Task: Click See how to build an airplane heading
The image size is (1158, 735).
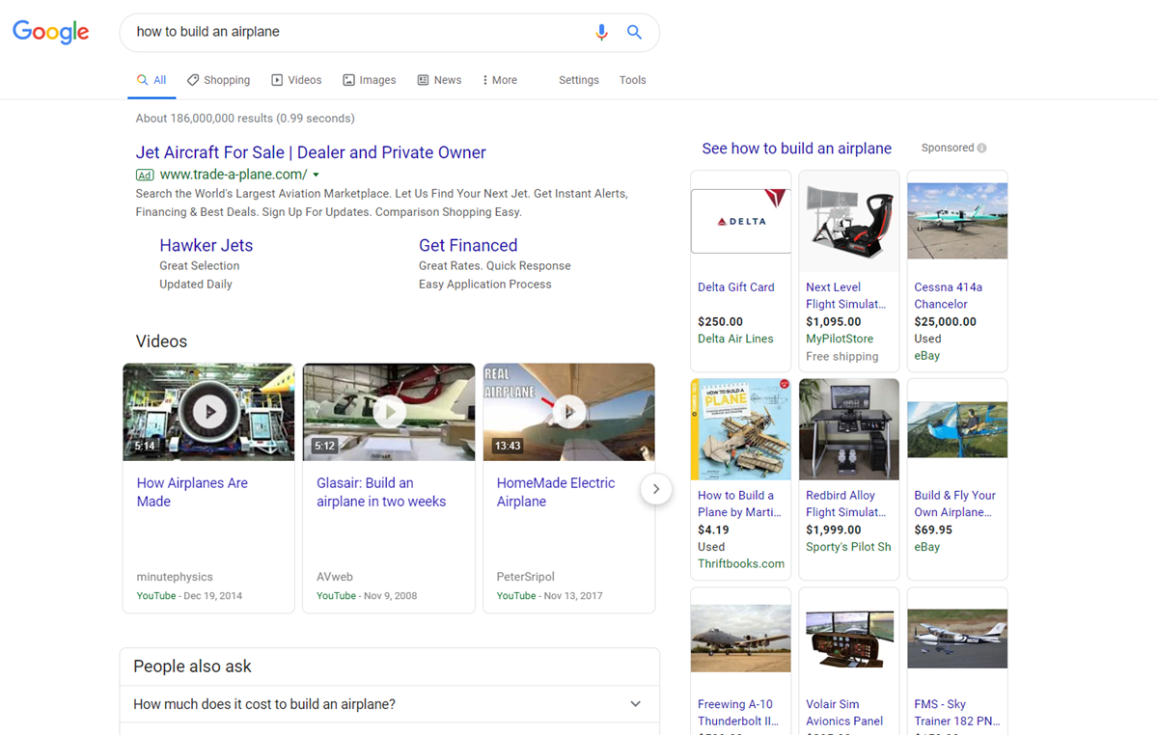Action: point(797,149)
